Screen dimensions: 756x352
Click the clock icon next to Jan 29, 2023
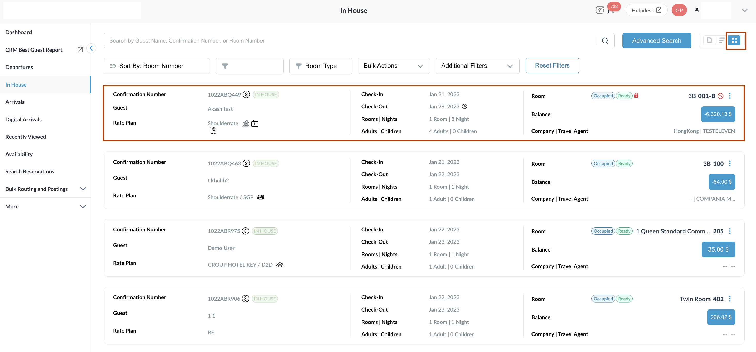tap(465, 106)
